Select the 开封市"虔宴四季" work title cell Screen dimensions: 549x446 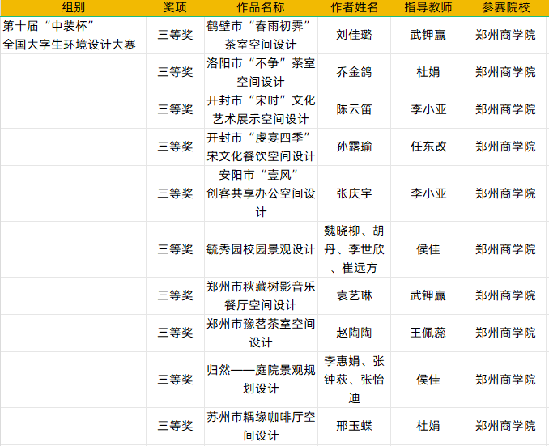pos(260,147)
